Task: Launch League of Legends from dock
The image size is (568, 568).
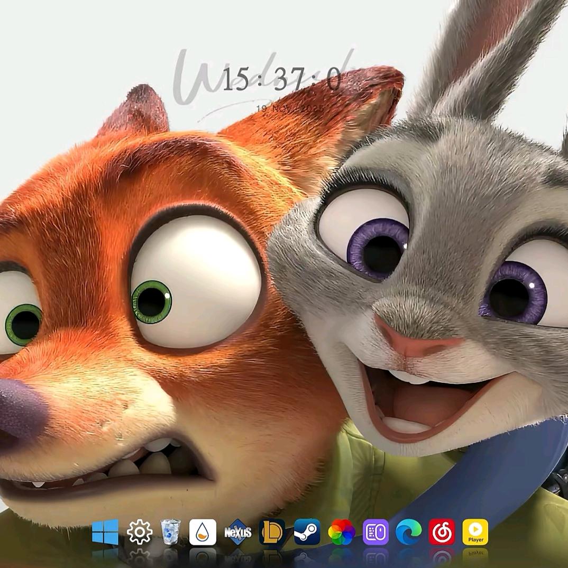Action: pos(272,532)
